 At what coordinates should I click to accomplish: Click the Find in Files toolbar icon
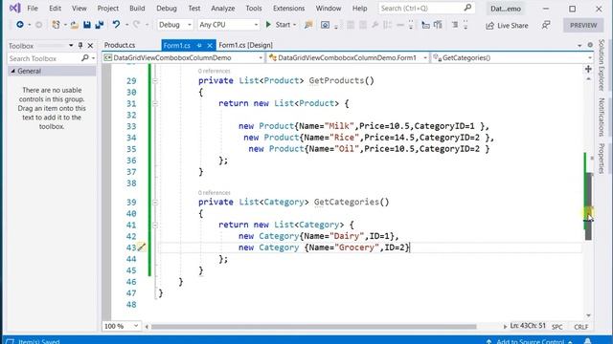pos(308,25)
